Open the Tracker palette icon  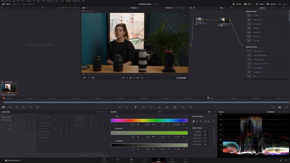(151, 107)
